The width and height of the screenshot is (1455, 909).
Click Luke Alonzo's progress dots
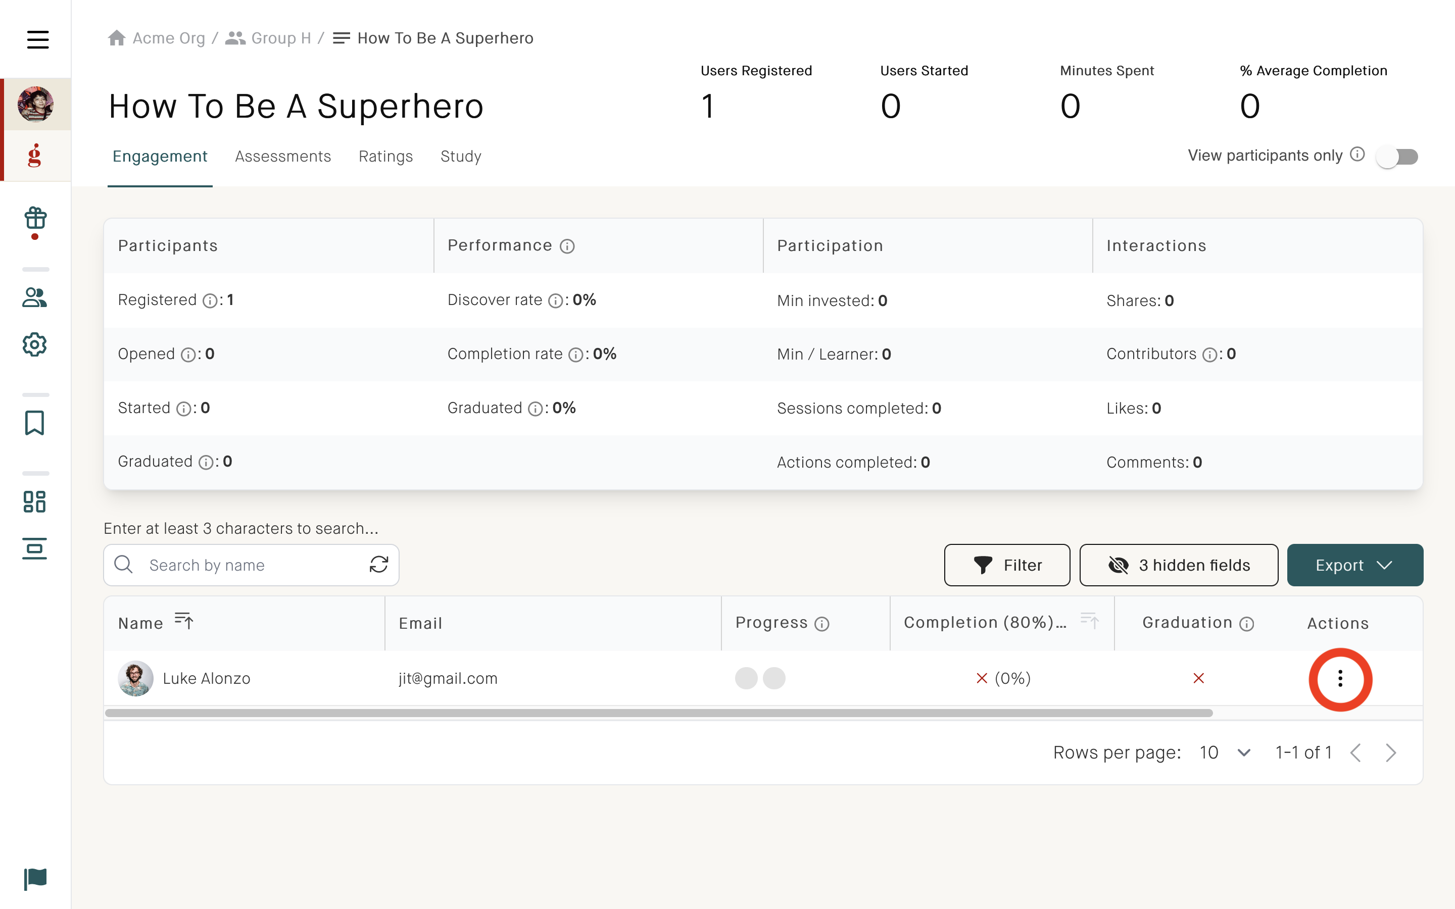coord(760,678)
